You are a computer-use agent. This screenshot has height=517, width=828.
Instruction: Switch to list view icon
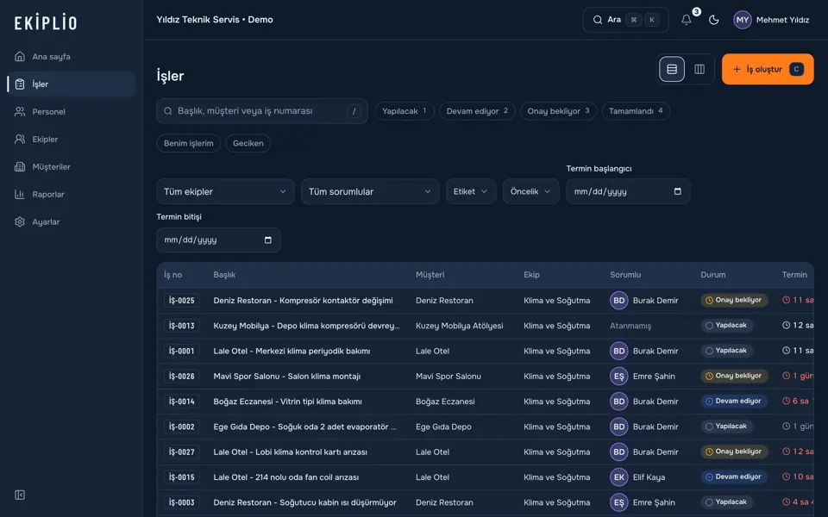click(x=672, y=69)
